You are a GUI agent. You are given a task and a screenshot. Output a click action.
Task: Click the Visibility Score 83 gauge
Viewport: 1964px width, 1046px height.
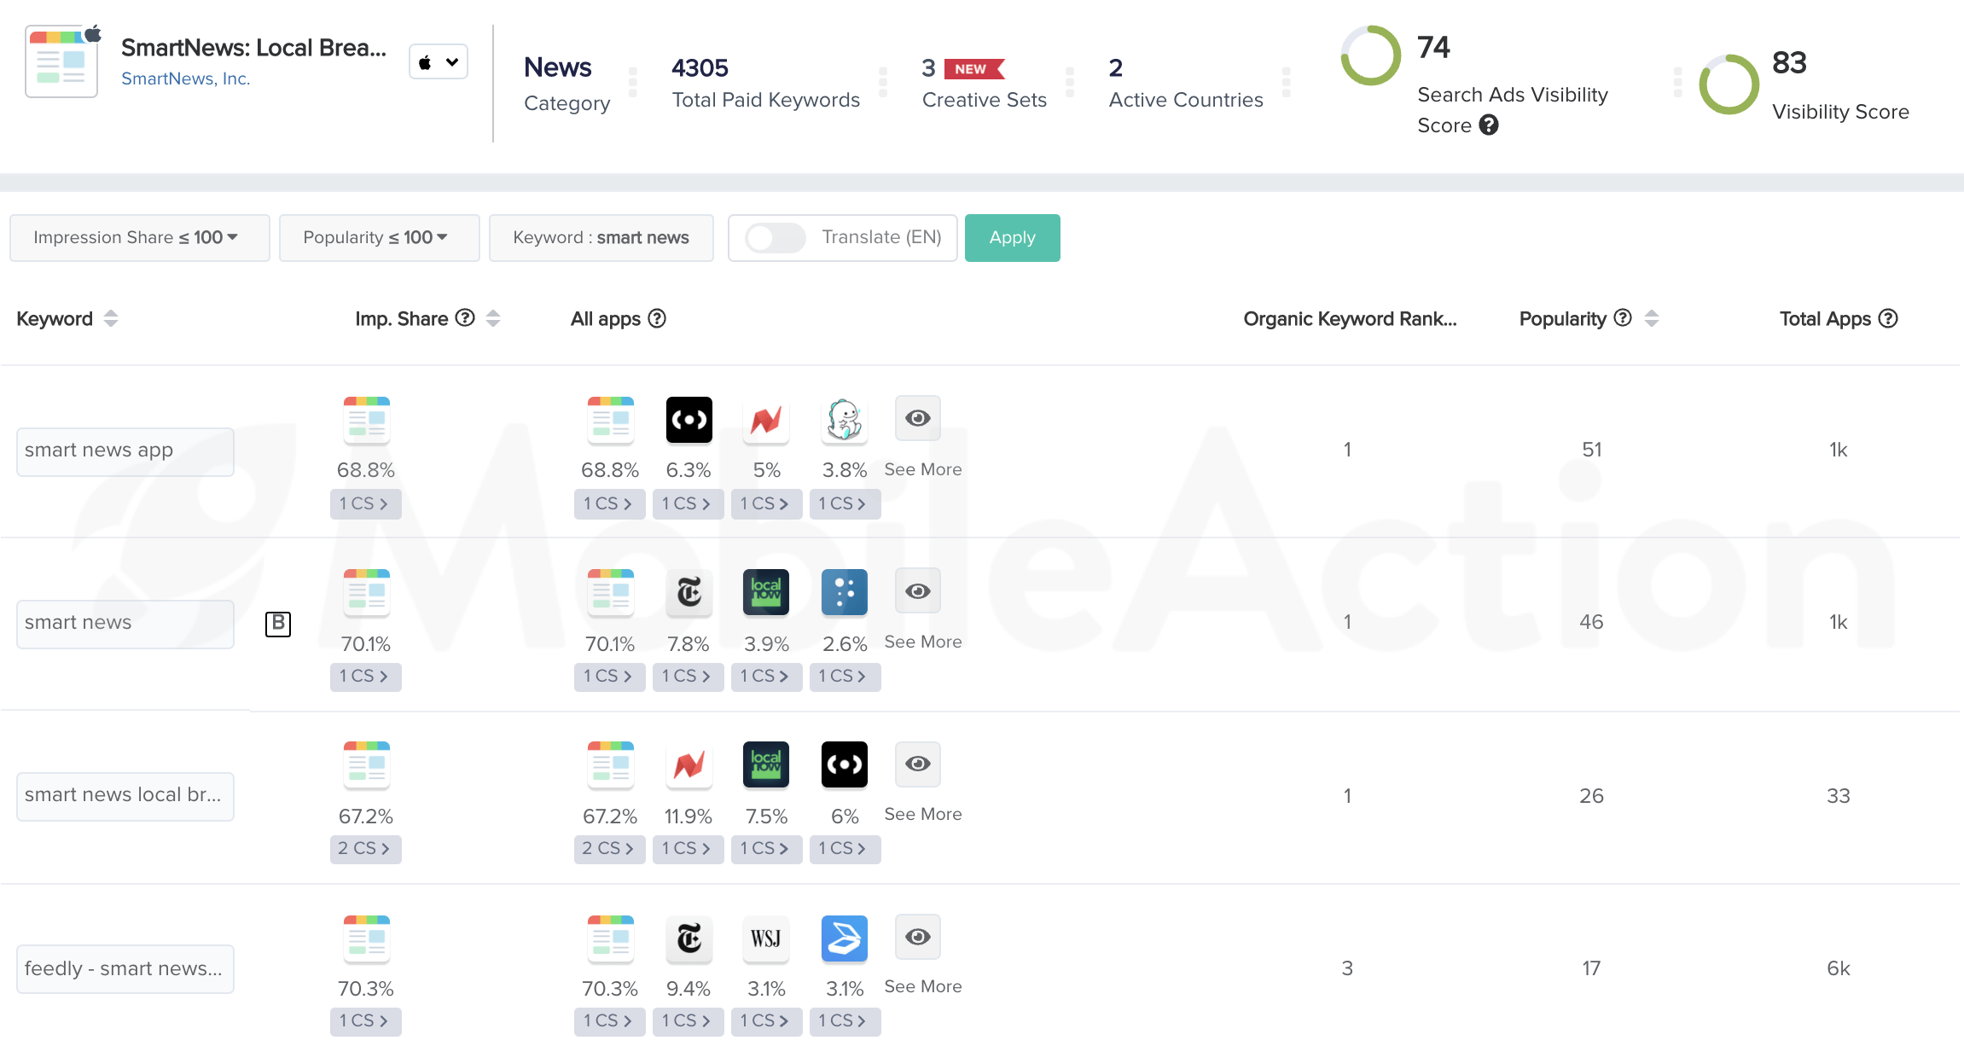click(1729, 84)
